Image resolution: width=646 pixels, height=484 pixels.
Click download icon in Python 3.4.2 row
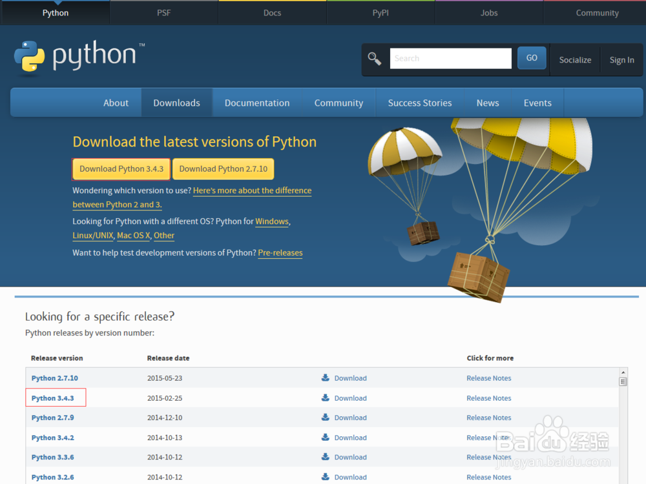325,437
